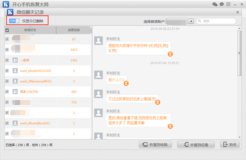Toggle the show-only-deleted ON switch
246x160 pixels.
(14, 21)
